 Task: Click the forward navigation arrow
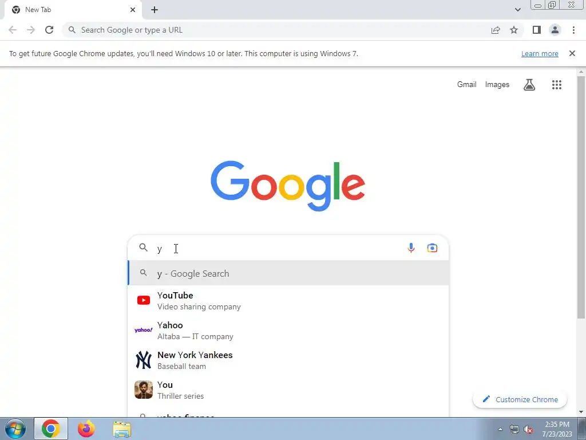coord(31,30)
